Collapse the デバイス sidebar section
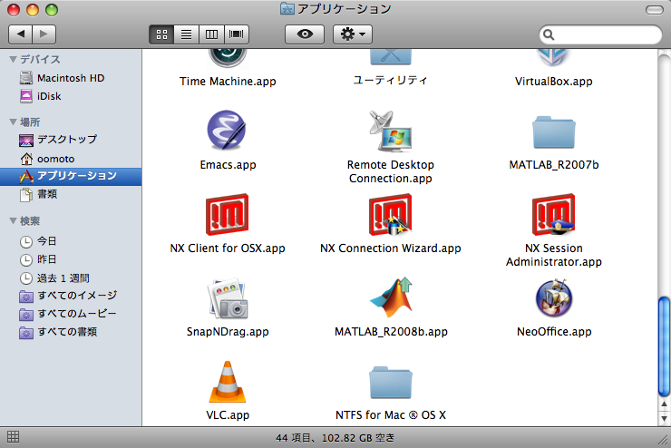This screenshot has width=671, height=448. 13,59
